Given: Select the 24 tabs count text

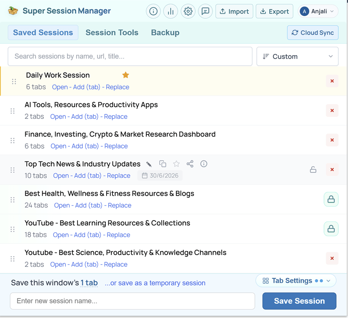Looking at the screenshot, I should (x=36, y=205).
